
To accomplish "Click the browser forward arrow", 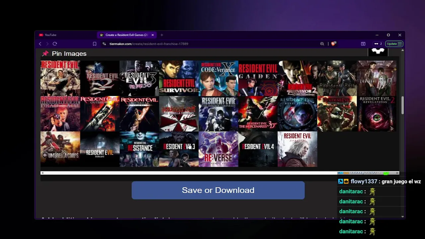I will (x=47, y=44).
